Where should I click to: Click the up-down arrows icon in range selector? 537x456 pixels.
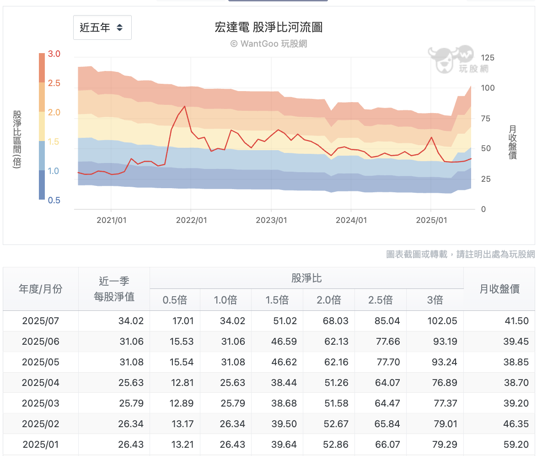coord(119,27)
